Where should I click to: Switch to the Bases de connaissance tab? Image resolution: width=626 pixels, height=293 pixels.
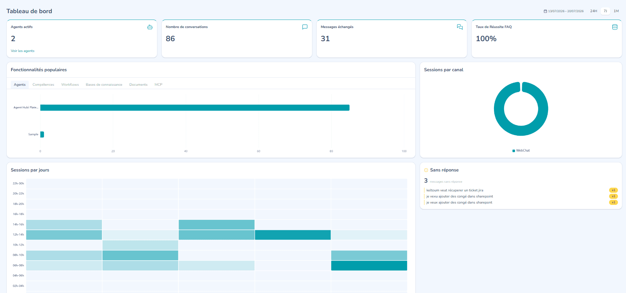pyautogui.click(x=104, y=85)
